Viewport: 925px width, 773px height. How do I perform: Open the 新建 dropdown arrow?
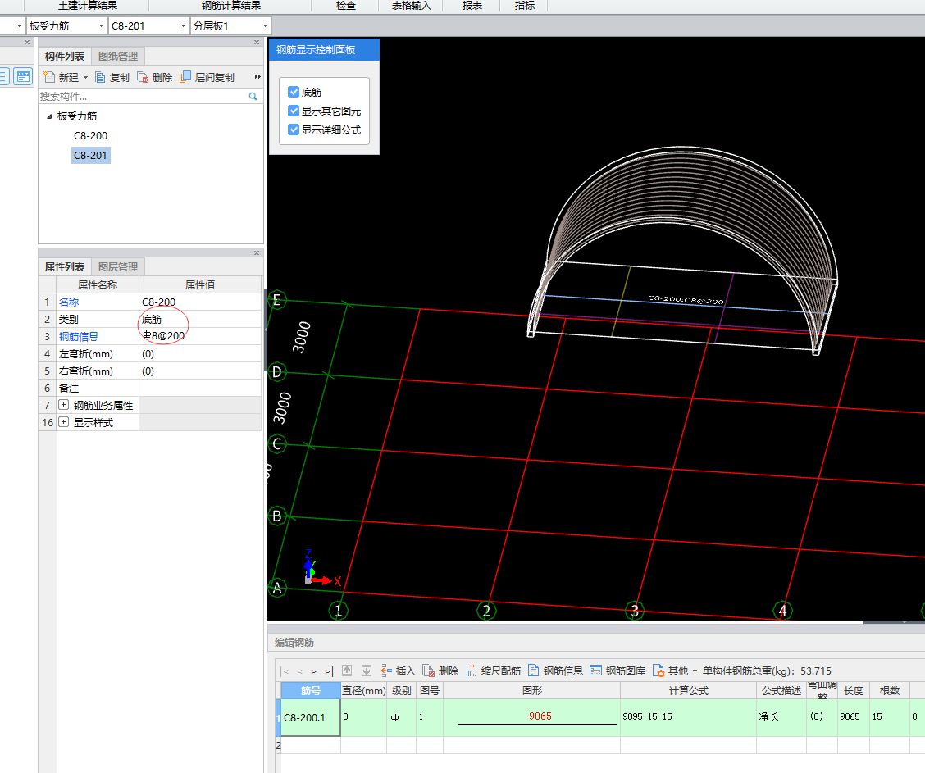coord(85,77)
